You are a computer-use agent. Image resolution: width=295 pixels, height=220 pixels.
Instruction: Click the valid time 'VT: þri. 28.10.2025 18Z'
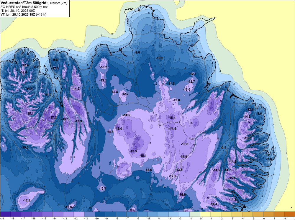[x=18, y=14]
